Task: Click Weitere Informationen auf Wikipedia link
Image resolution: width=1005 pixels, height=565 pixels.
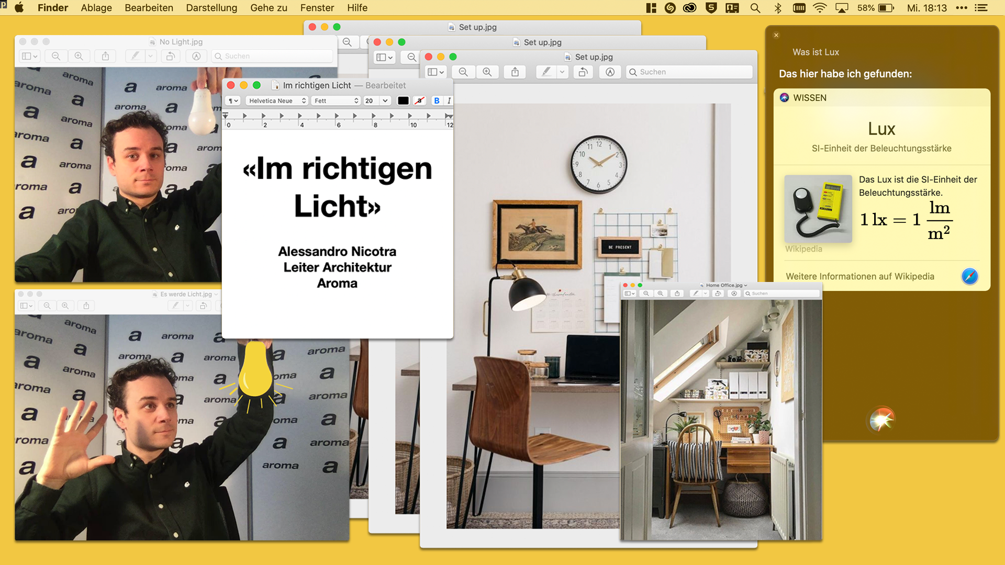Action: click(x=859, y=276)
